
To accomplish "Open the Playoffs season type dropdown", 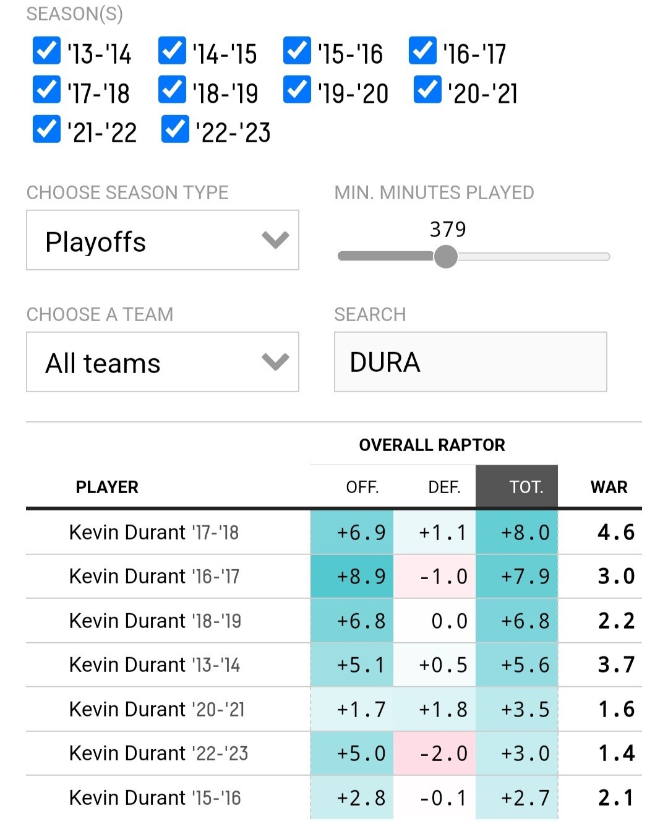I will point(162,240).
